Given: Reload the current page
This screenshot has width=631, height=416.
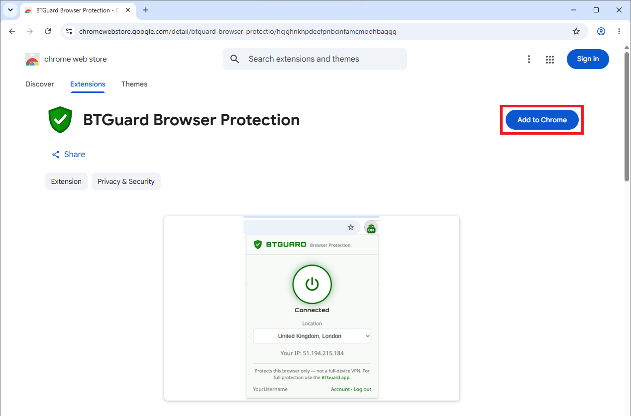Looking at the screenshot, I should click(x=48, y=31).
